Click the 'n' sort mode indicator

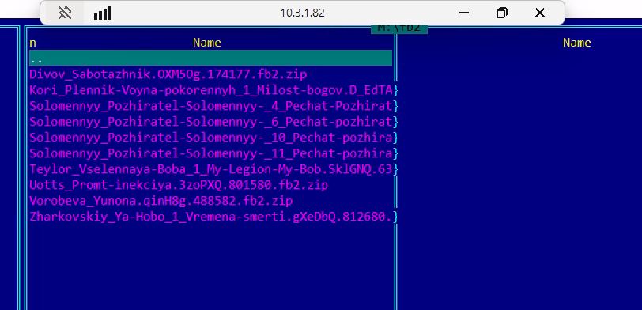(x=32, y=43)
